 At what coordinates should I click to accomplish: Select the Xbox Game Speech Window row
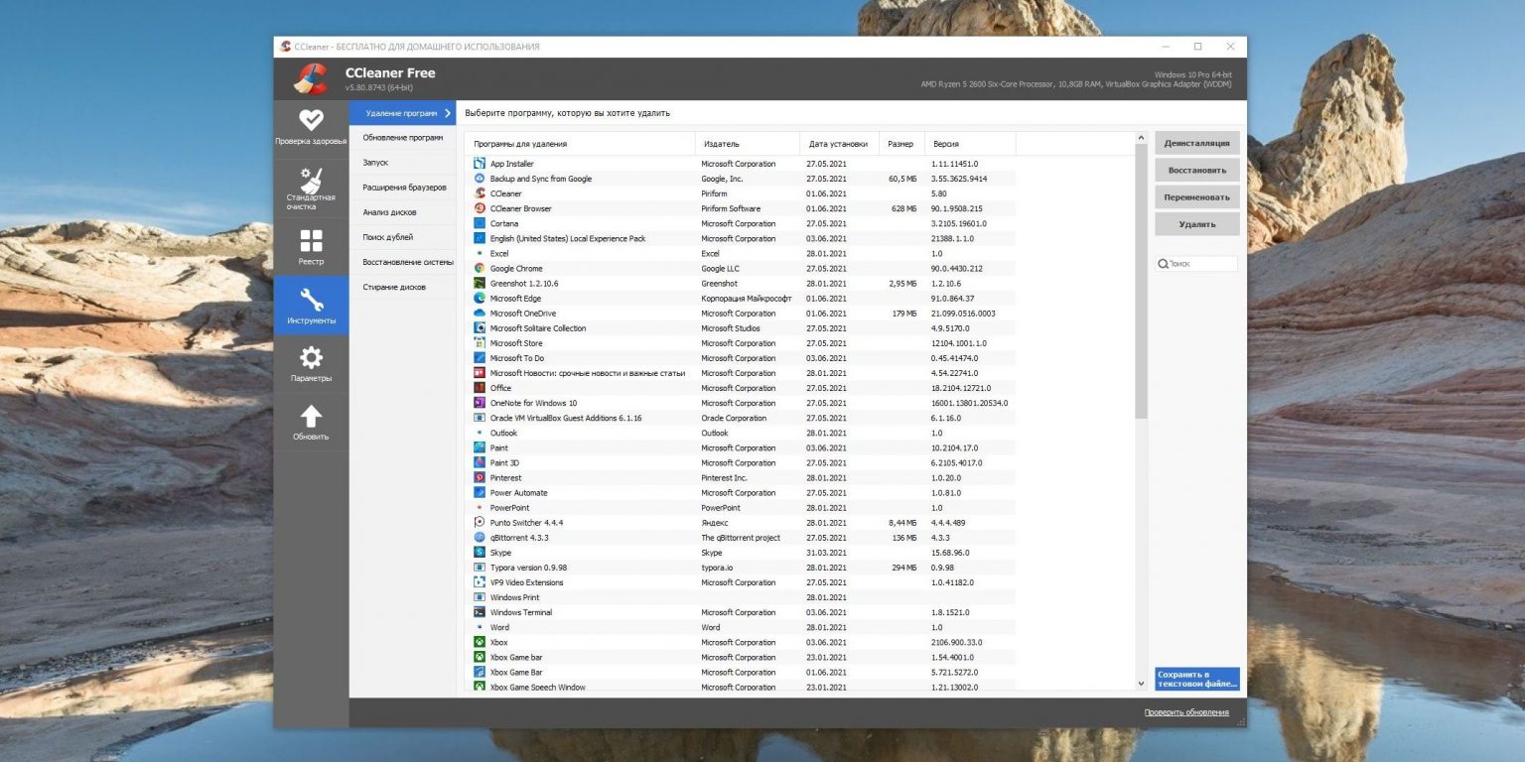[x=741, y=687]
